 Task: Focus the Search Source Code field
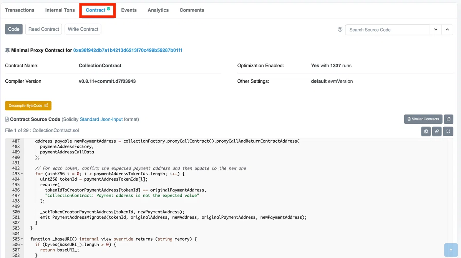(387, 30)
